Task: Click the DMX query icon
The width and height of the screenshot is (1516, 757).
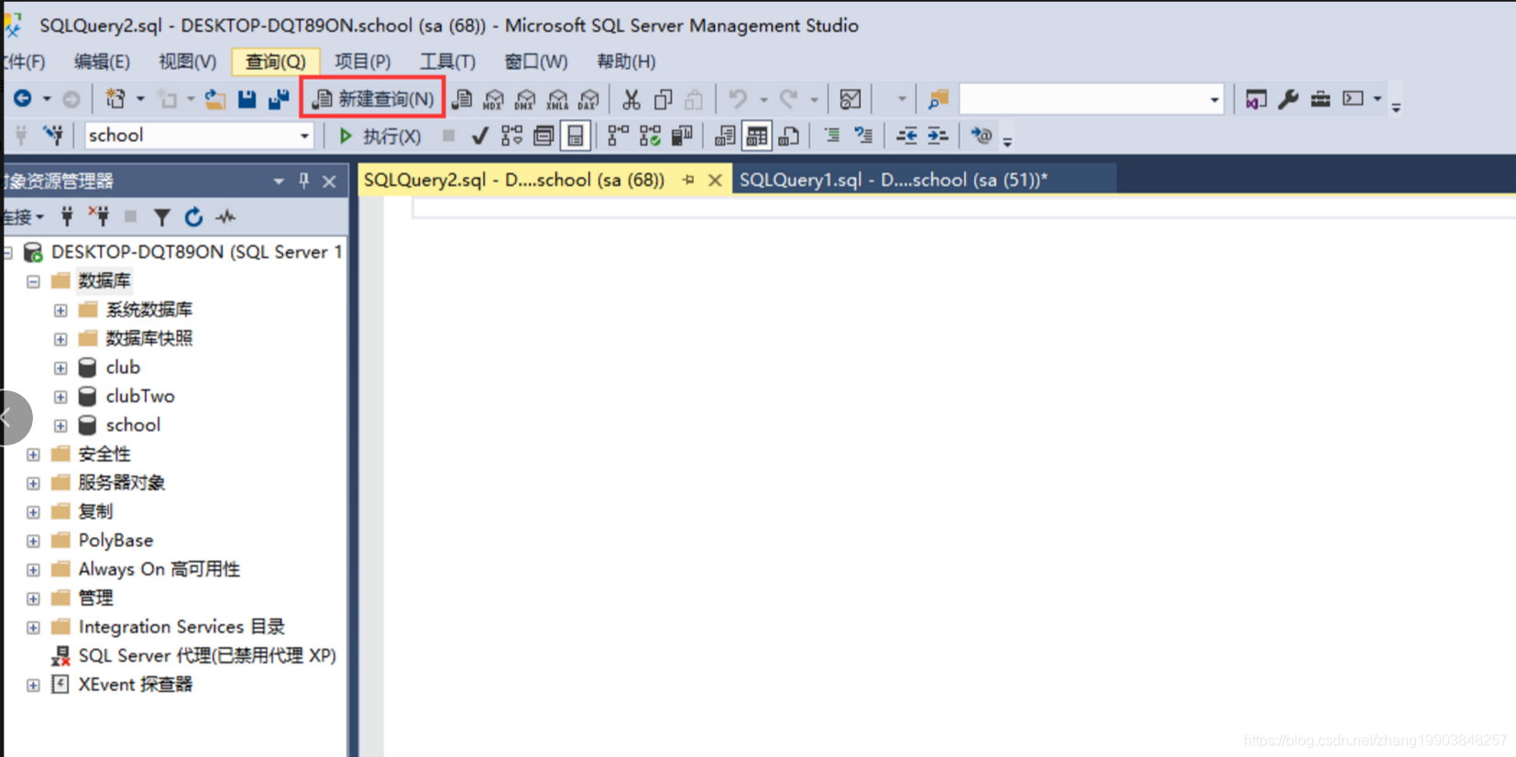Action: (x=525, y=99)
